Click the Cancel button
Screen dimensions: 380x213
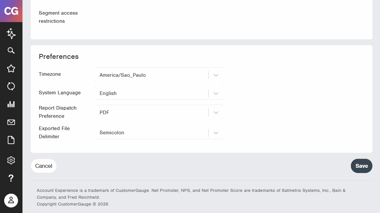click(44, 166)
